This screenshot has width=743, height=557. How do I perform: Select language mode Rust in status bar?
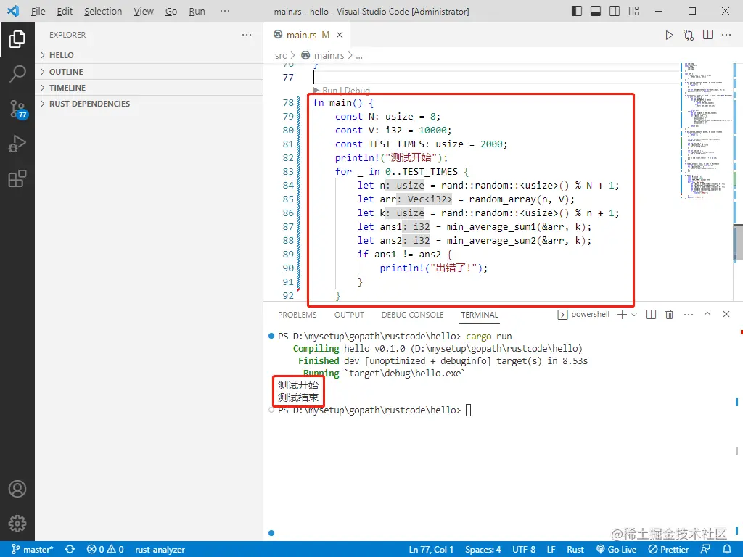click(575, 550)
